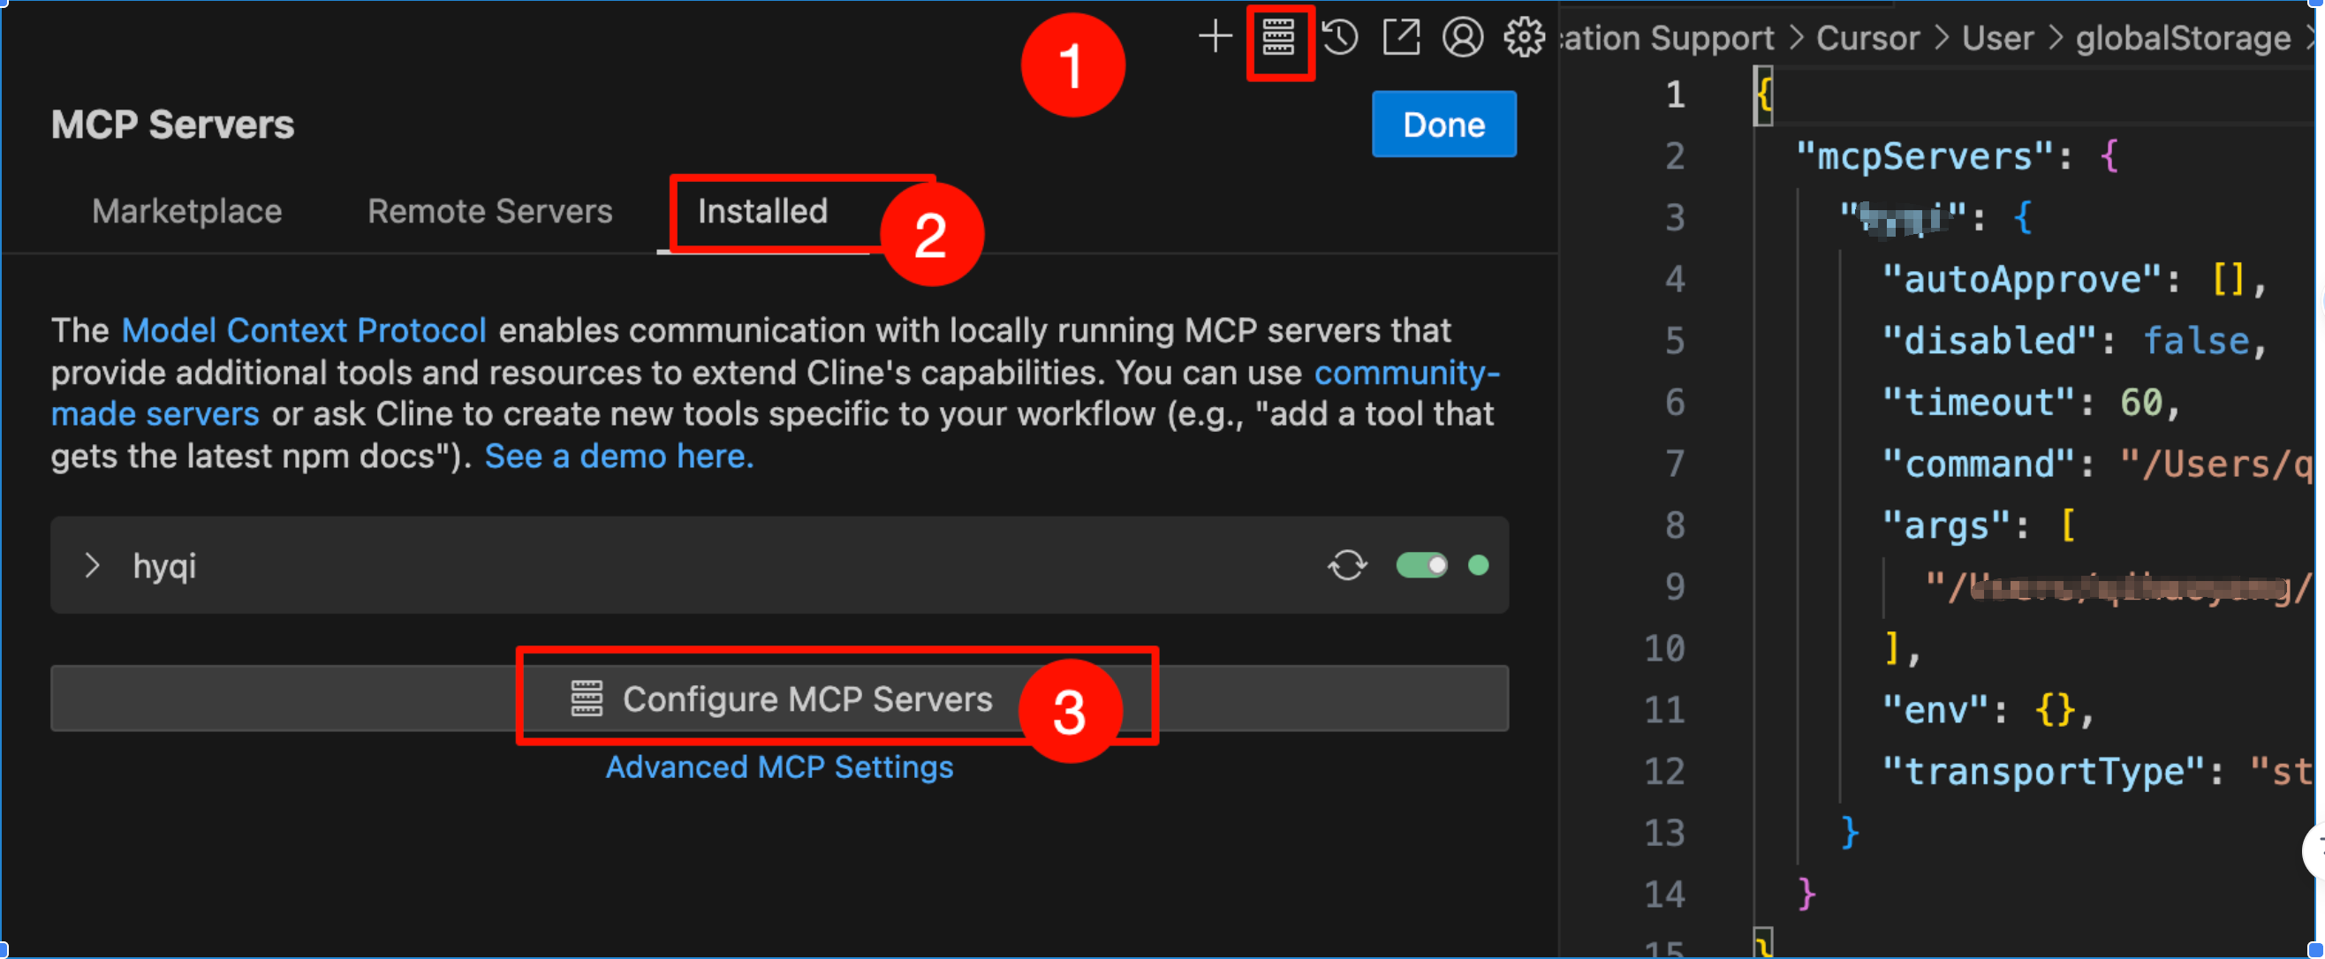Click the green hyqi status dot
Viewport: 2325px width, 959px height.
(1479, 566)
